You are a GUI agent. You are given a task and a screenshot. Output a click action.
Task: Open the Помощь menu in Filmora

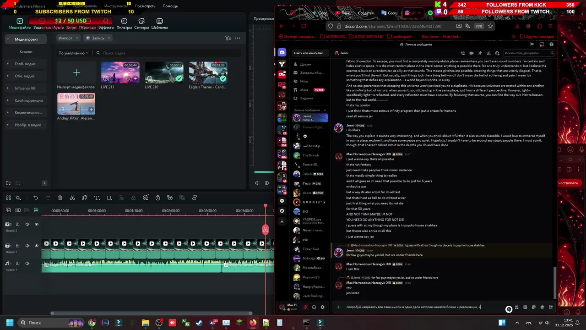170,6
